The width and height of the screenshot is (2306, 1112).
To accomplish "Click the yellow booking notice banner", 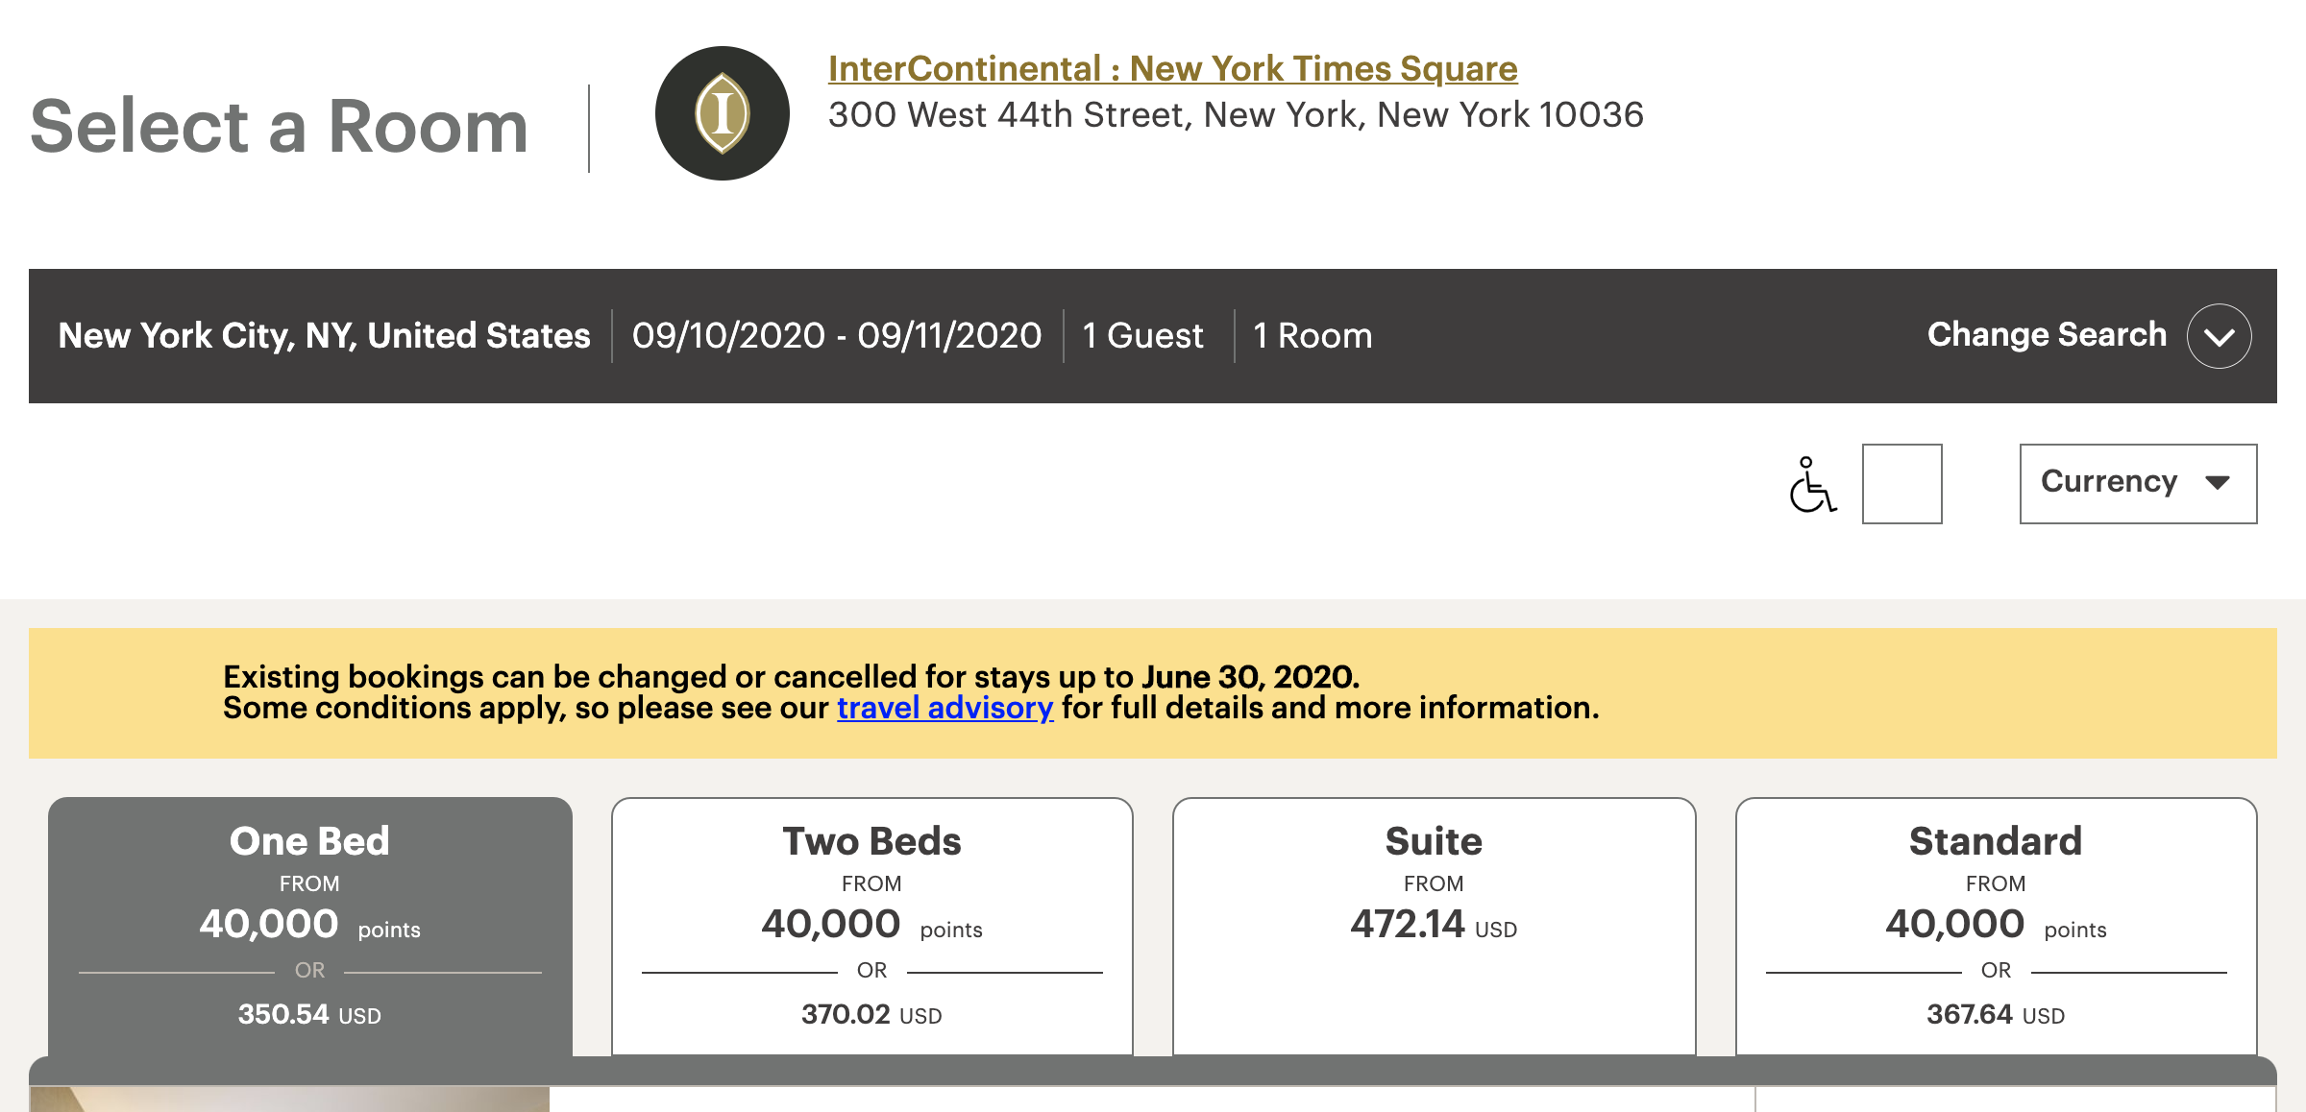I will coord(1153,693).
